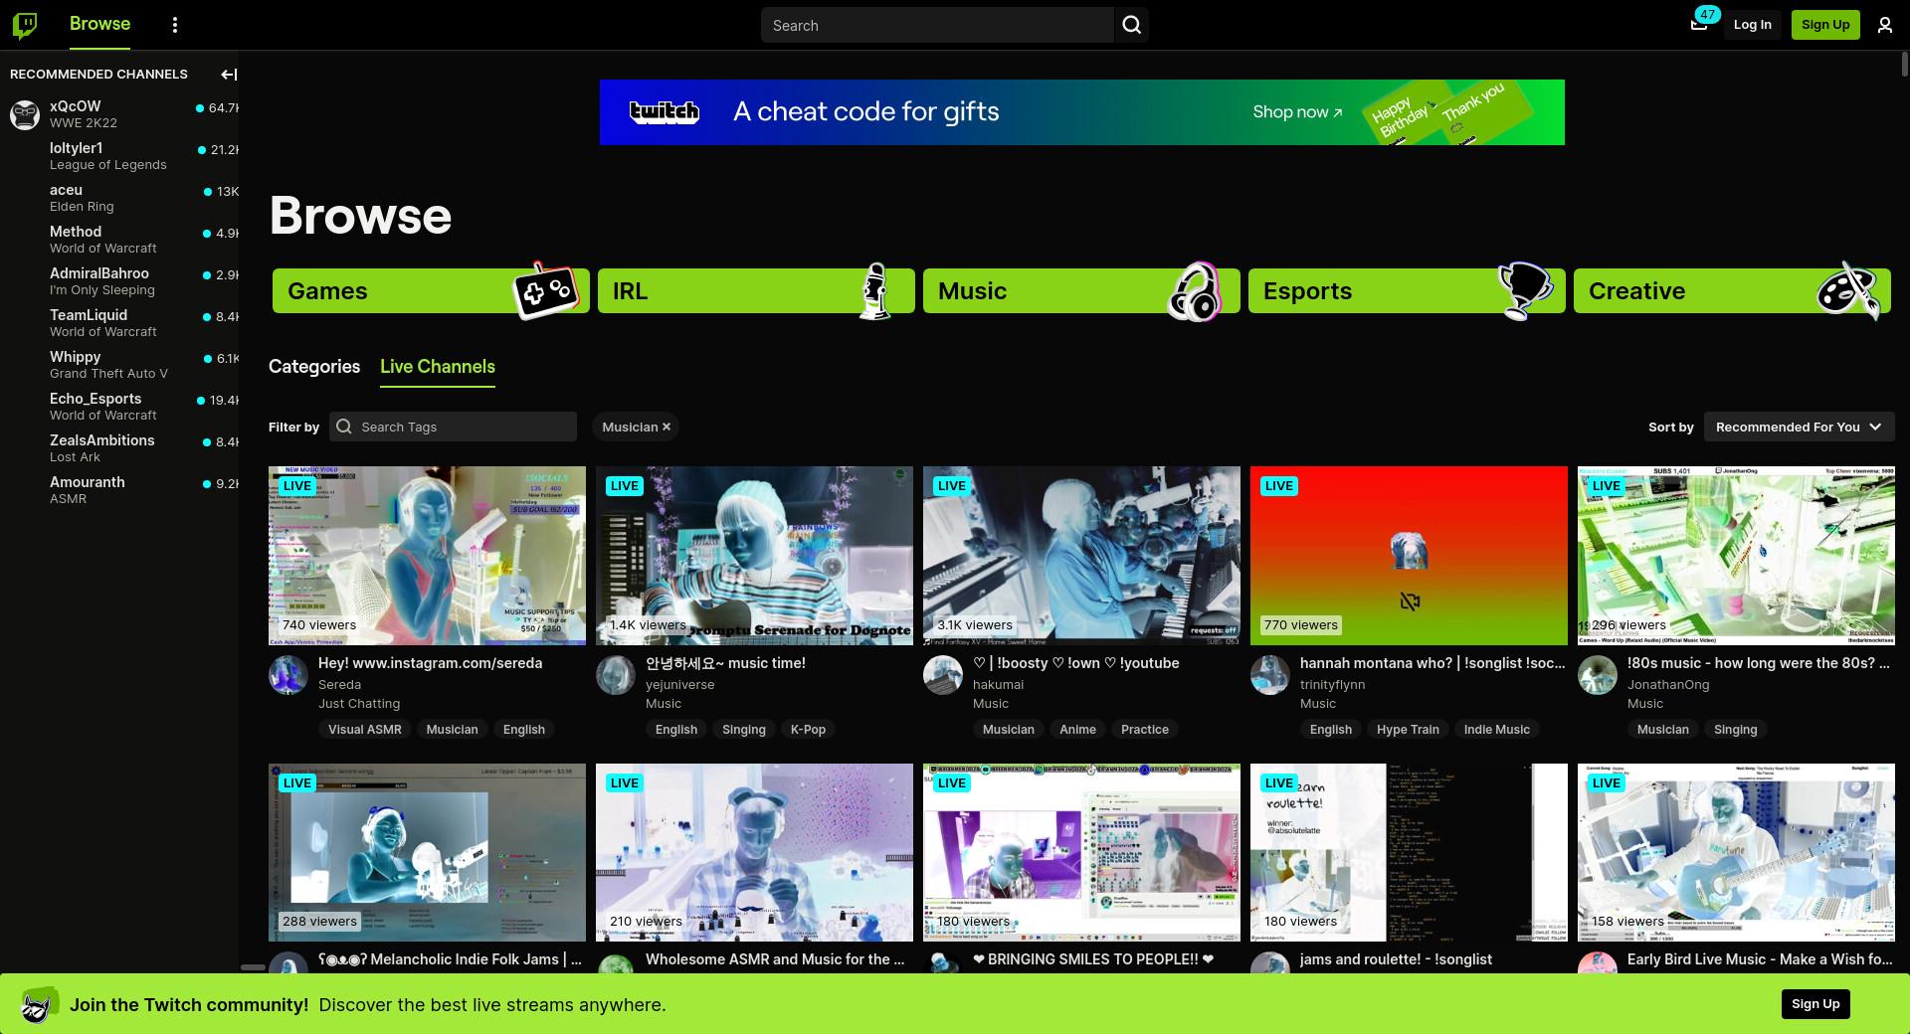Open Echo_Esports channel in sidebar
This screenshot has width=1910, height=1034.
click(x=119, y=407)
